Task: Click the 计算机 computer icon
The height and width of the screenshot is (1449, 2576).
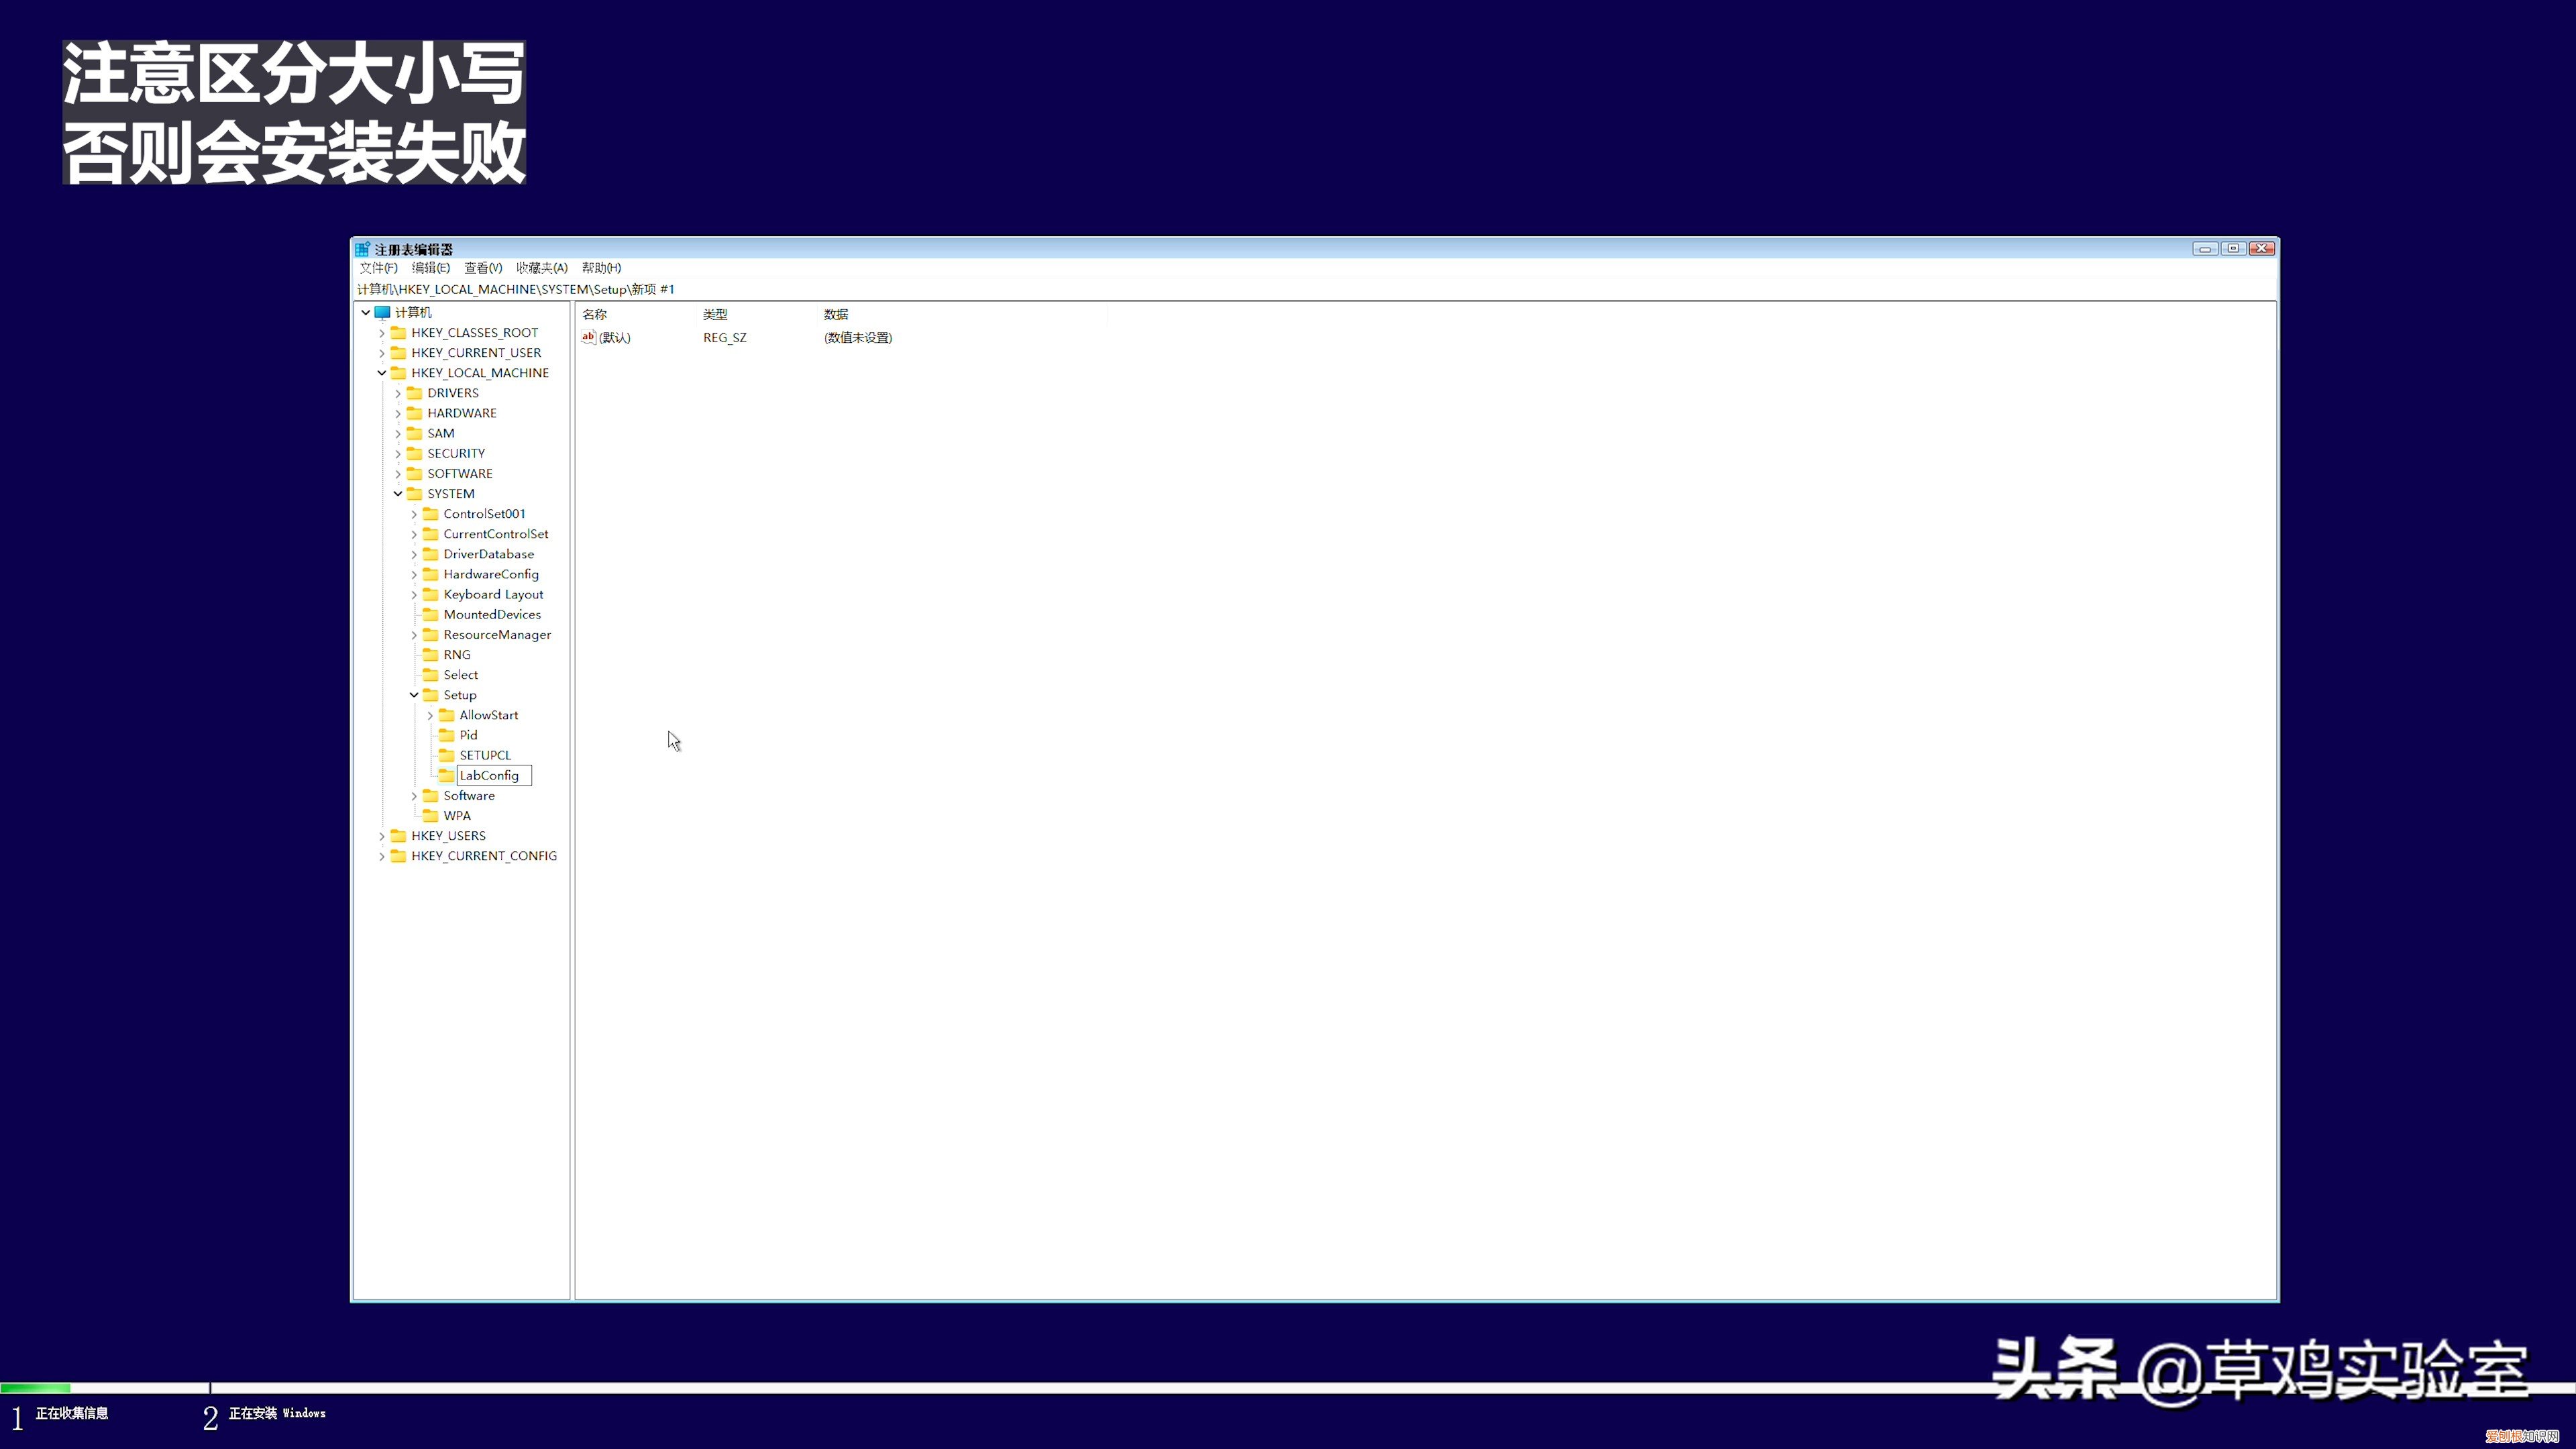Action: coord(383,312)
